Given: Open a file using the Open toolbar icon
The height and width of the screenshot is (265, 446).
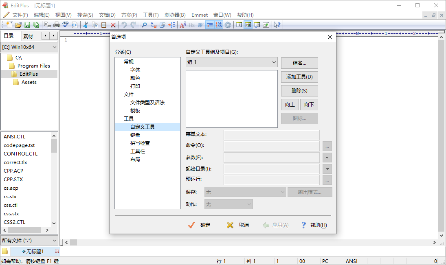Looking at the screenshot, I should pyautogui.click(x=18, y=25).
